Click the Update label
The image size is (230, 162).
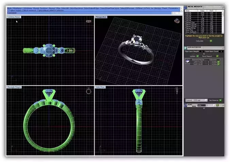point(193,56)
